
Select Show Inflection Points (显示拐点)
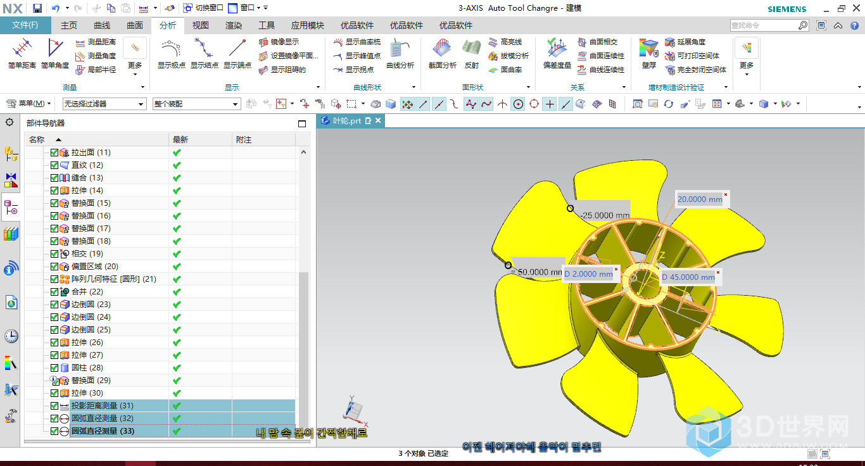point(353,70)
